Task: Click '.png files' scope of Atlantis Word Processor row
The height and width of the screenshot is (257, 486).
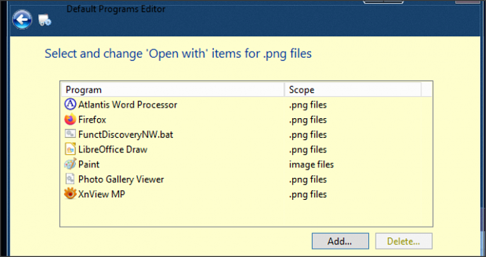Action: [308, 105]
